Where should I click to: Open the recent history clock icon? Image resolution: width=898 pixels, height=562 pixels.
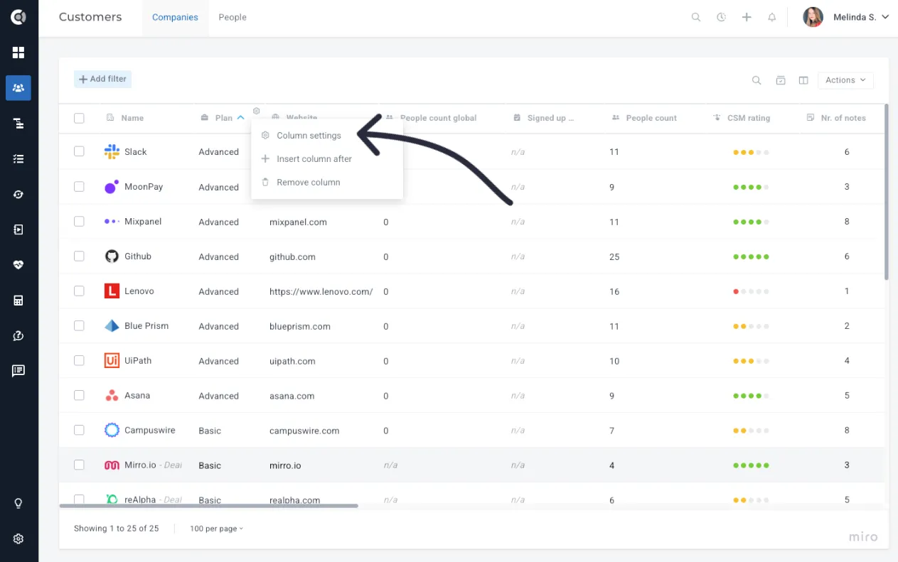pyautogui.click(x=721, y=17)
